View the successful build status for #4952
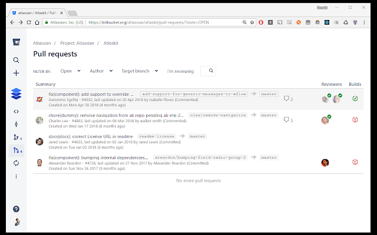Image resolution: width=377 pixels, height=235 pixels. click(x=355, y=98)
